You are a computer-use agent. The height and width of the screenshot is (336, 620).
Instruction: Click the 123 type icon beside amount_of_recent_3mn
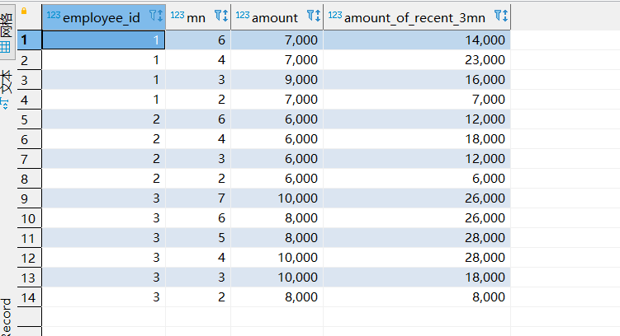[335, 15]
